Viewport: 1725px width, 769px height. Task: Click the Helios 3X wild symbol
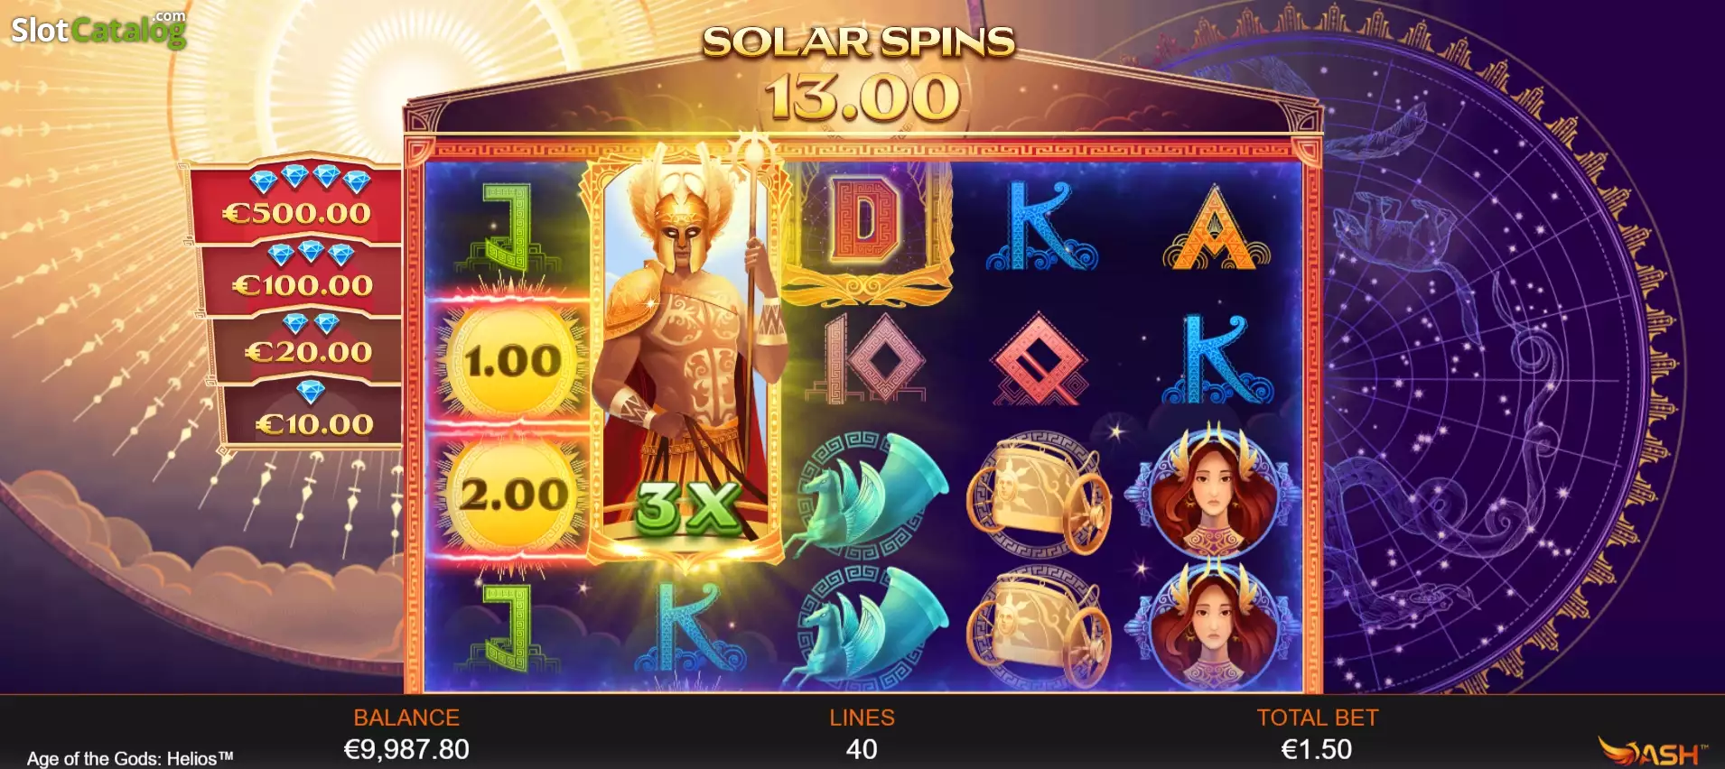(686, 361)
